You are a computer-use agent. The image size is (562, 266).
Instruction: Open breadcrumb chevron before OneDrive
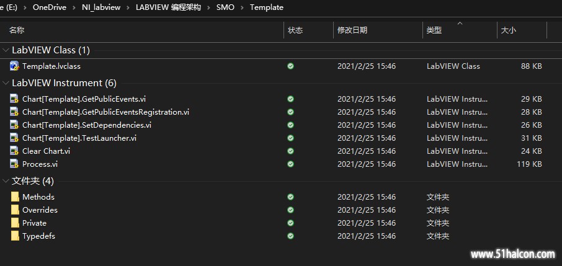pyautogui.click(x=25, y=7)
